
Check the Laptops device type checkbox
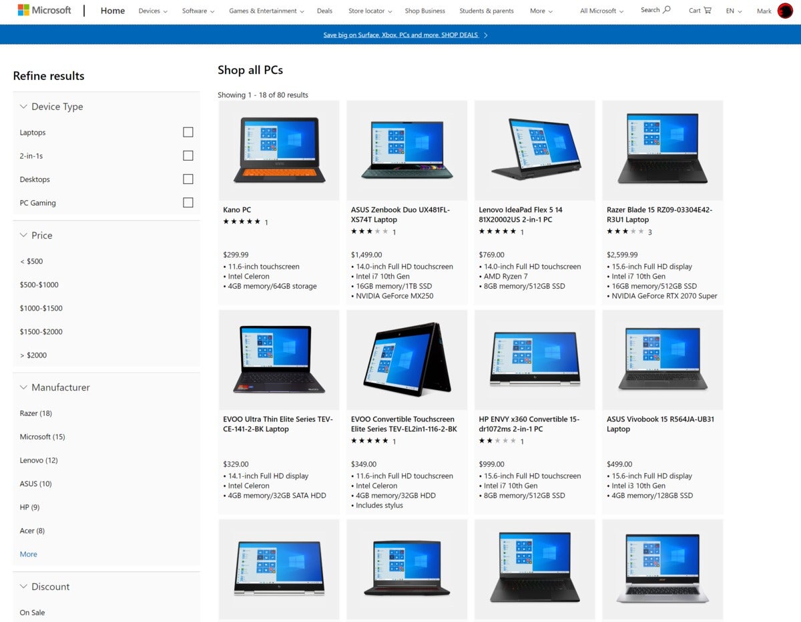coord(188,132)
